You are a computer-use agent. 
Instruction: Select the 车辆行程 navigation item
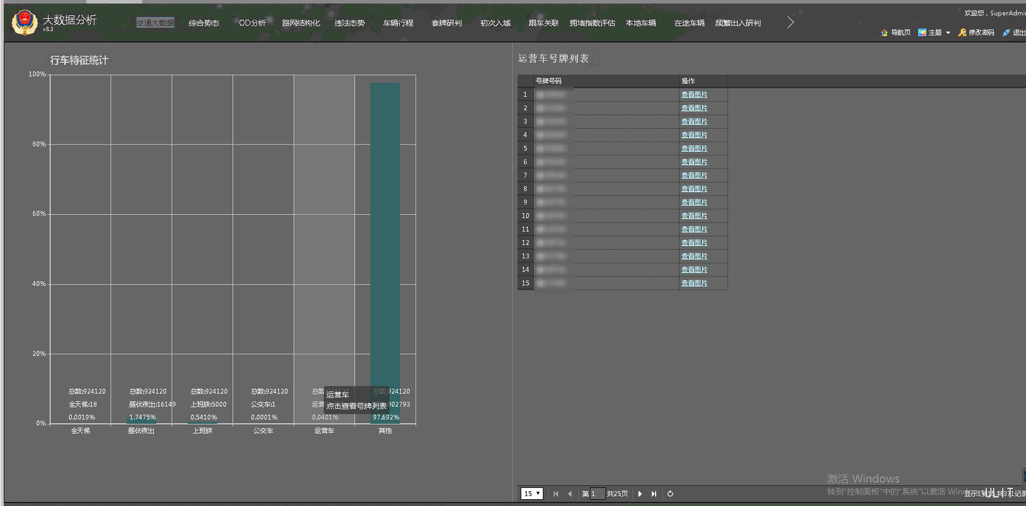tap(398, 23)
